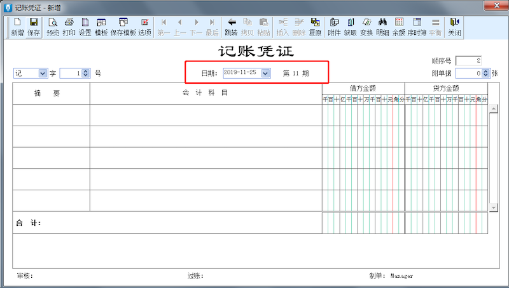
Task: Click first row 贷方金额 credit cell
Action: coord(447,115)
